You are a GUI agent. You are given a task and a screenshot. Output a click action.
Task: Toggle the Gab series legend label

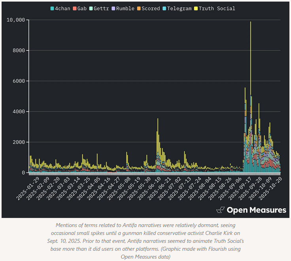pos(82,8)
